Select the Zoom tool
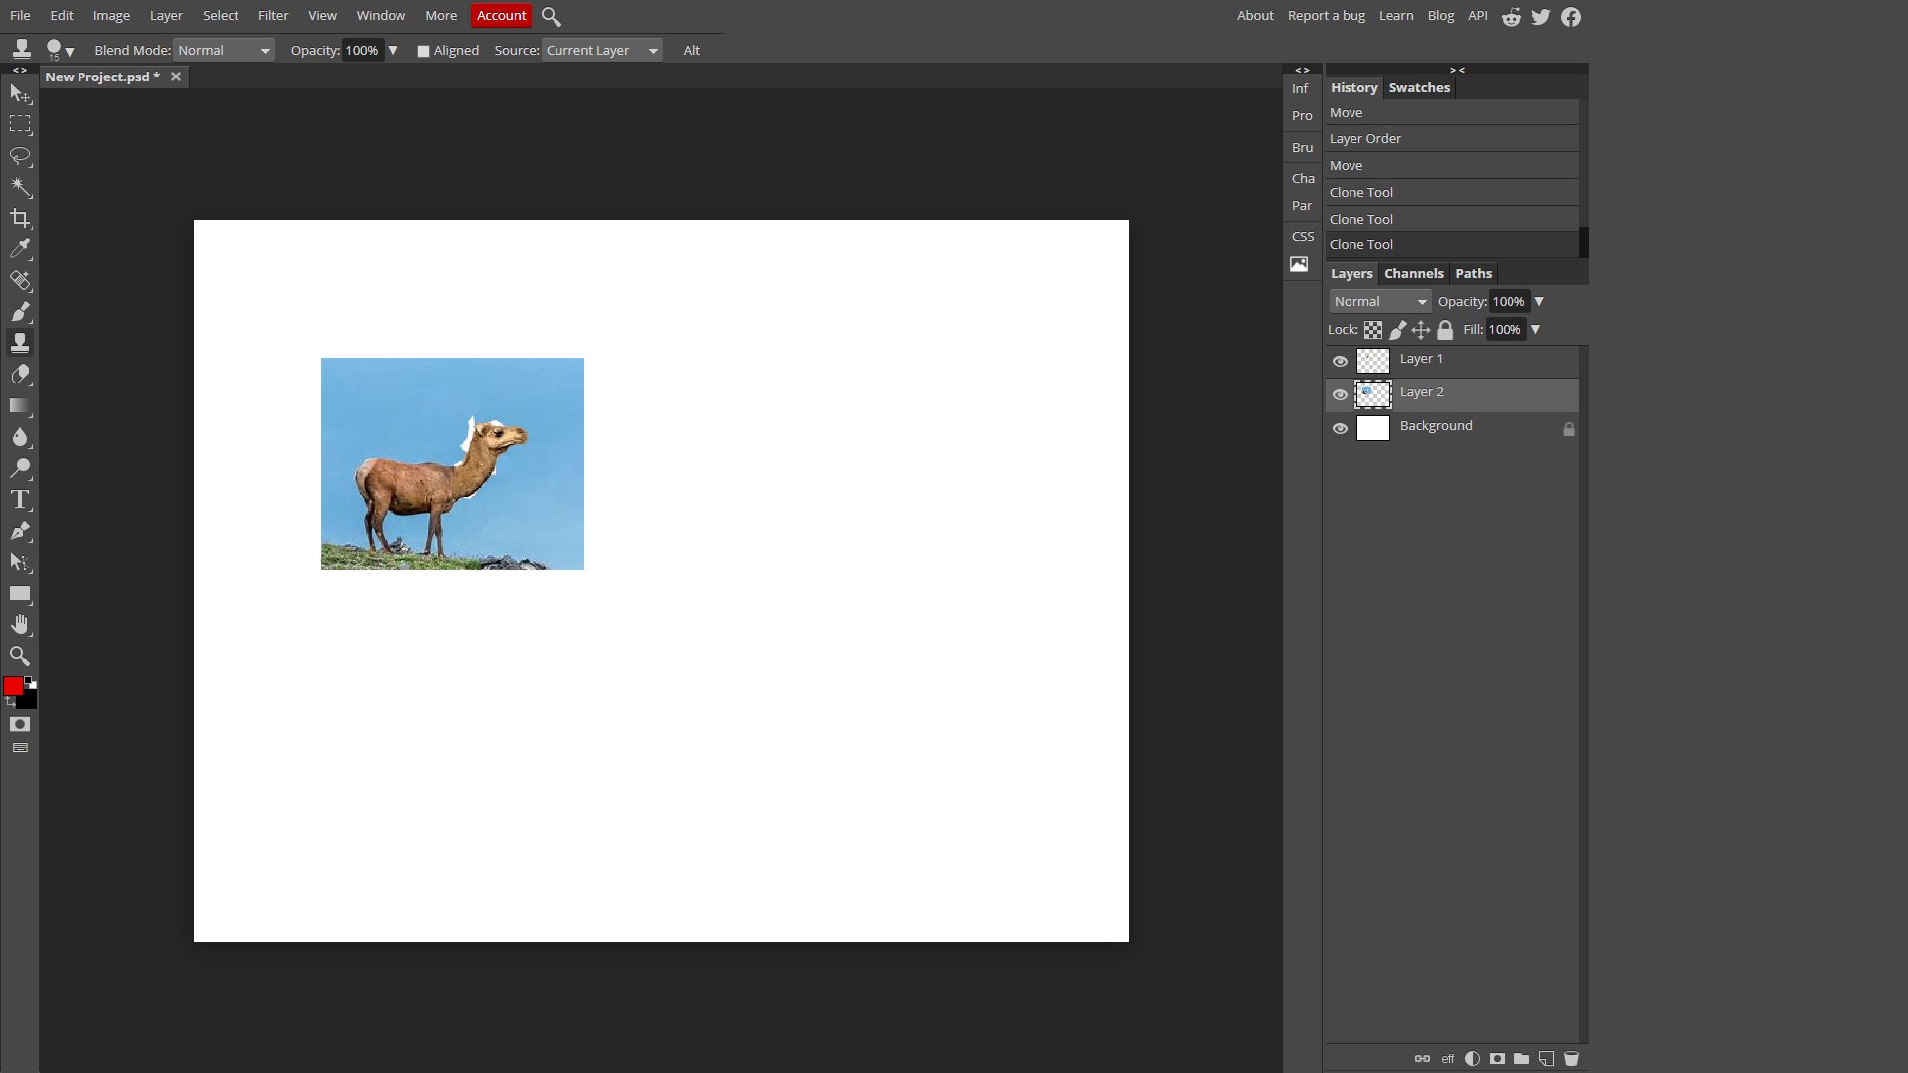 (x=20, y=656)
